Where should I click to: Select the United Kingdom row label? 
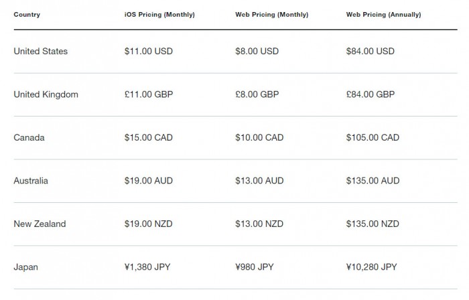tap(46, 94)
